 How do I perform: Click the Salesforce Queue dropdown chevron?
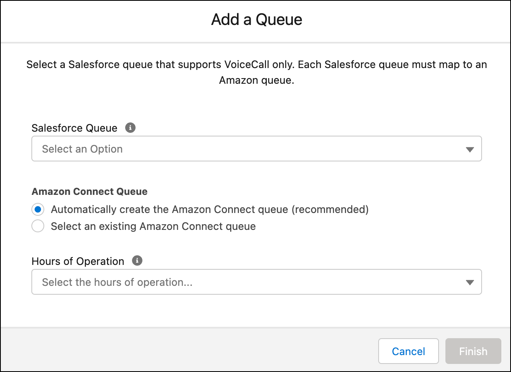pos(469,149)
